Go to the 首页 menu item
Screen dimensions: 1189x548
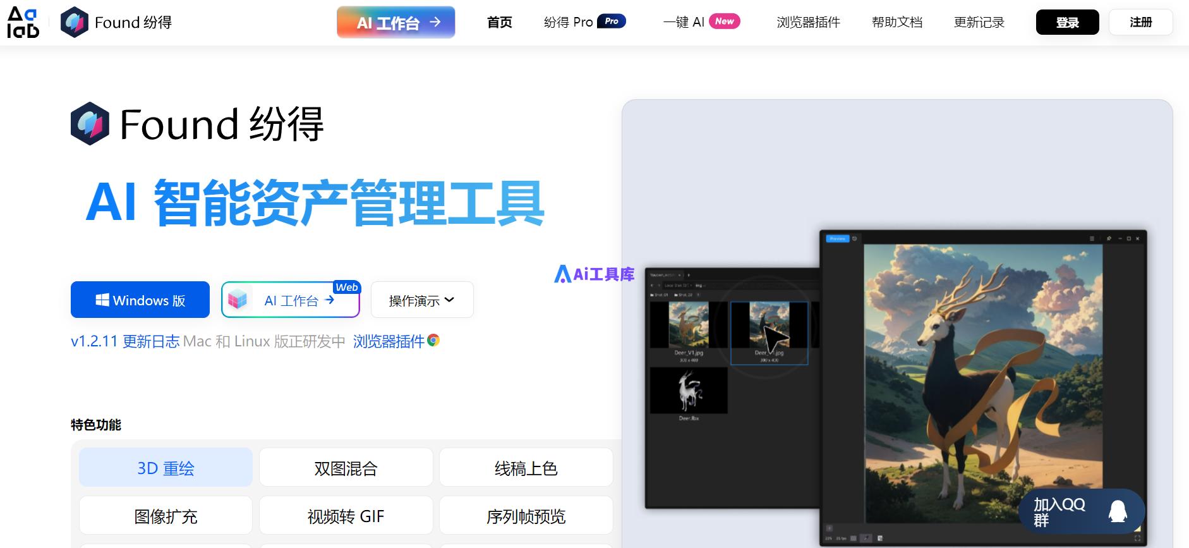tap(500, 23)
